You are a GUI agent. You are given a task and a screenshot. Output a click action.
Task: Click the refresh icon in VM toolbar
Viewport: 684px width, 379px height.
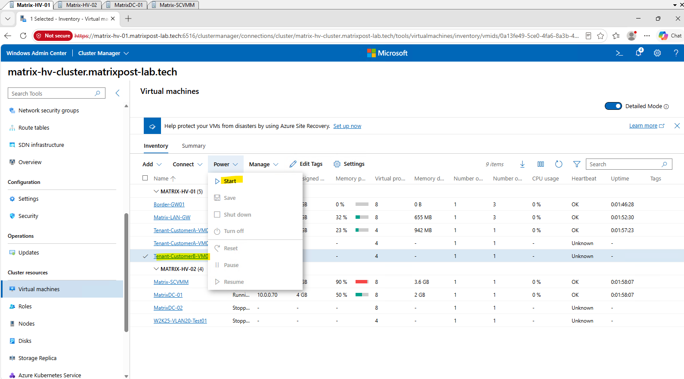point(559,164)
